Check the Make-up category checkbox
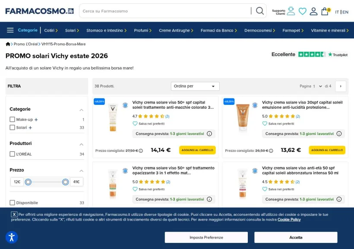Image resolution: width=354 pixels, height=249 pixels. click(x=13, y=119)
